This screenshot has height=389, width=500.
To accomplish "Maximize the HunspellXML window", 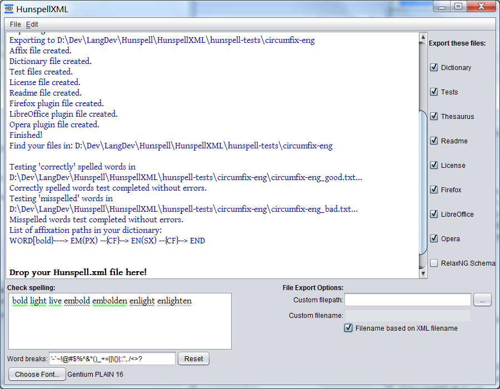I will click(458, 6).
